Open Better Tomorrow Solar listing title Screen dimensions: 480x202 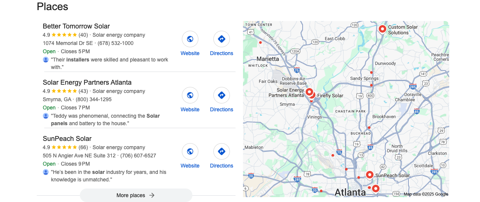point(76,26)
